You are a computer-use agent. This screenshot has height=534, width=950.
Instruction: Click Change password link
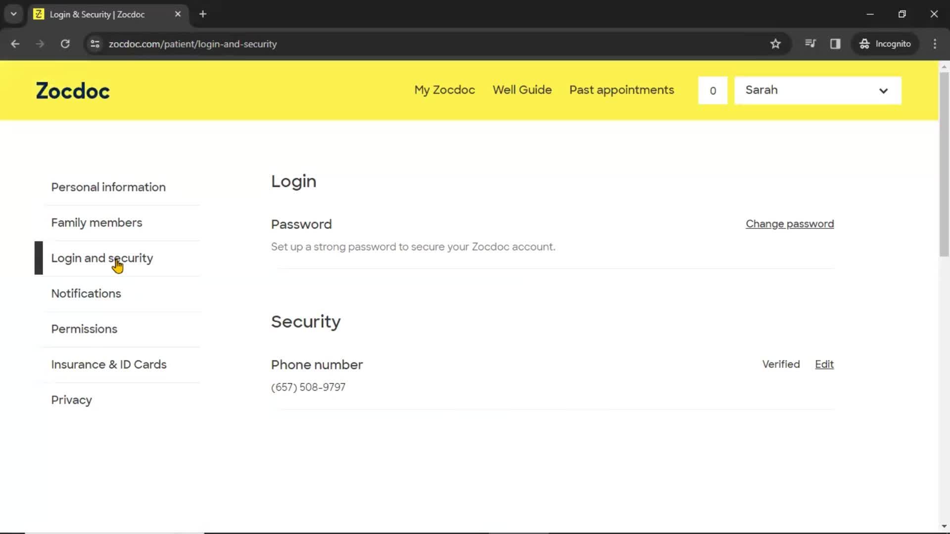click(x=790, y=223)
